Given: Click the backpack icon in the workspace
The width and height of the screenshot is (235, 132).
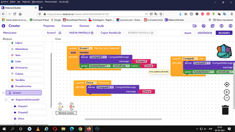Looking at the screenshot, I should (x=224, y=51).
